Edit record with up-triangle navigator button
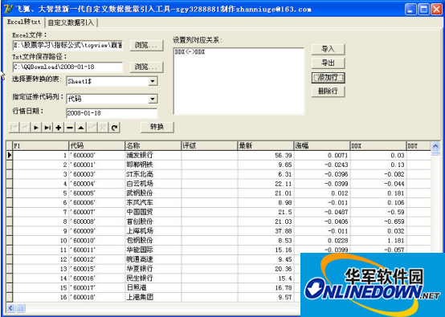The width and height of the screenshot is (445, 317). [x=81, y=128]
